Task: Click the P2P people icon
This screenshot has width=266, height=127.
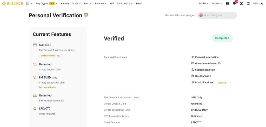Action: [x=35, y=96]
